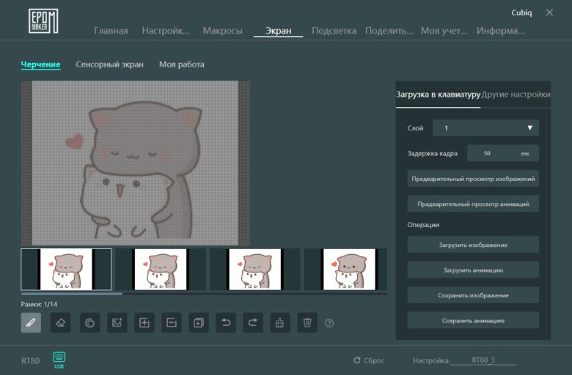Click the Операции section label

423,225
